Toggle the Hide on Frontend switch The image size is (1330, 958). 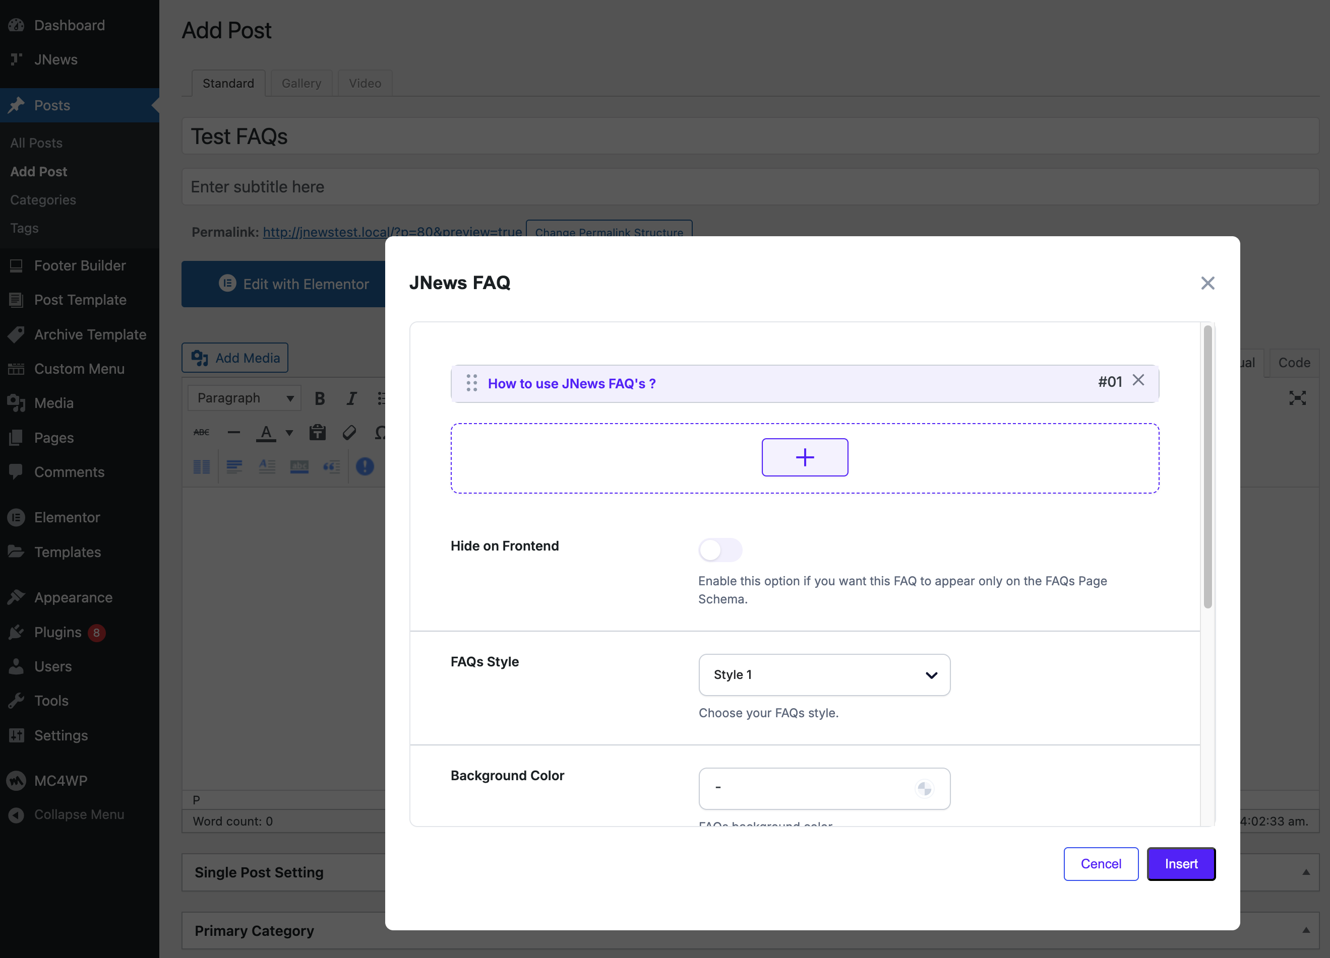point(719,550)
